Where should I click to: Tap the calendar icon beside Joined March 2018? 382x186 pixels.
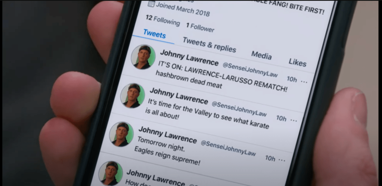click(151, 4)
